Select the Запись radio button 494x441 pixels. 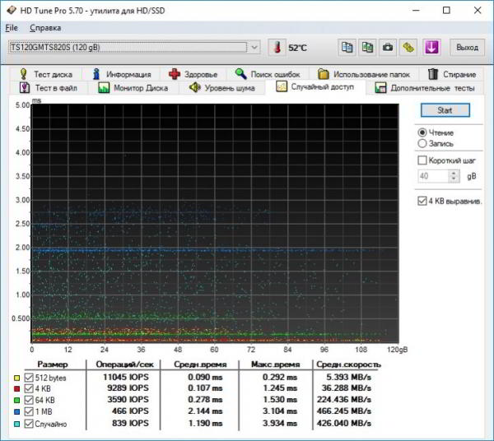(423, 143)
